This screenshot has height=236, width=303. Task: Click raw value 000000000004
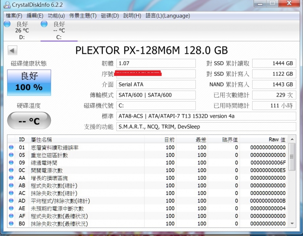point(268,208)
